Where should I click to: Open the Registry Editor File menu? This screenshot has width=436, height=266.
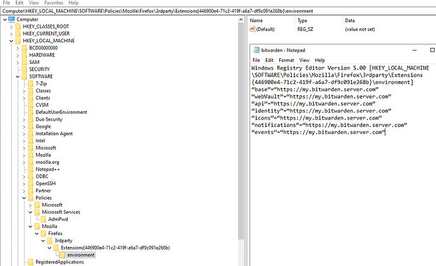pyautogui.click(x=6, y=3)
